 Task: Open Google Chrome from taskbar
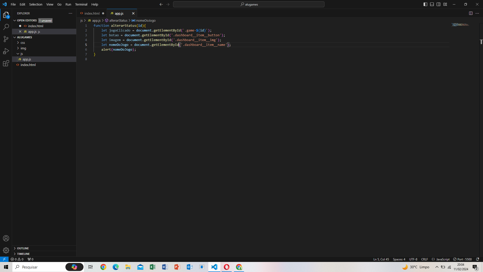point(103,267)
